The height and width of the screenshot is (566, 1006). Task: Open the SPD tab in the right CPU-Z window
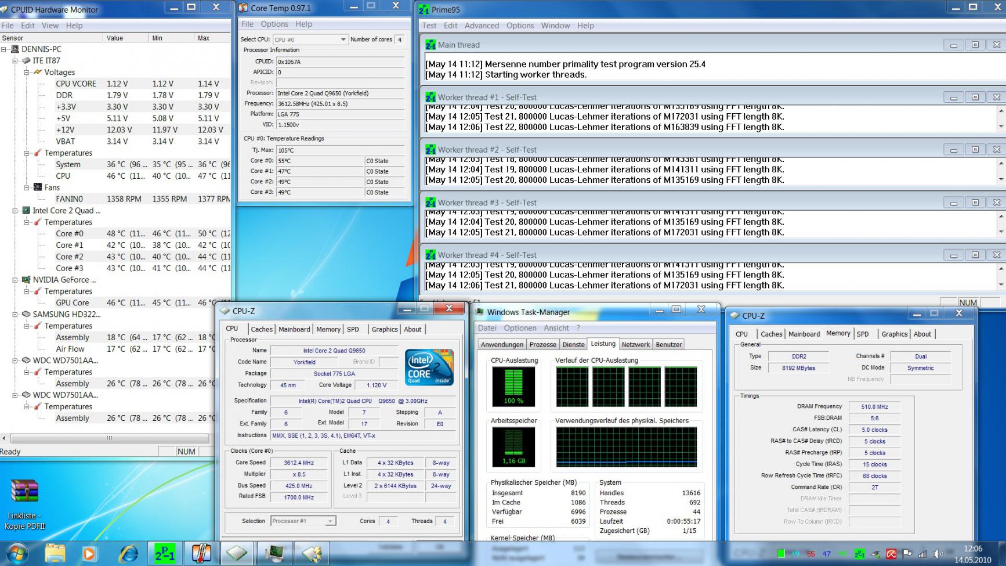[863, 334]
